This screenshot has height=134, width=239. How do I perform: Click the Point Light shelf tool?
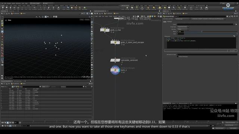tap(127, 8)
